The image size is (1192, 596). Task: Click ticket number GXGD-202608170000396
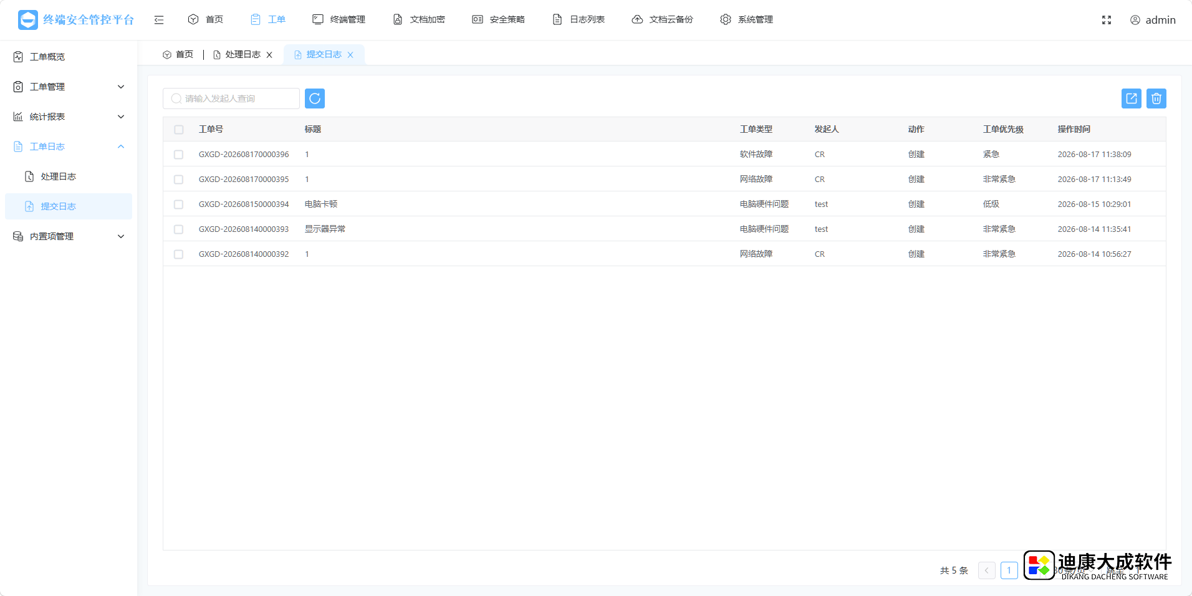coord(244,154)
